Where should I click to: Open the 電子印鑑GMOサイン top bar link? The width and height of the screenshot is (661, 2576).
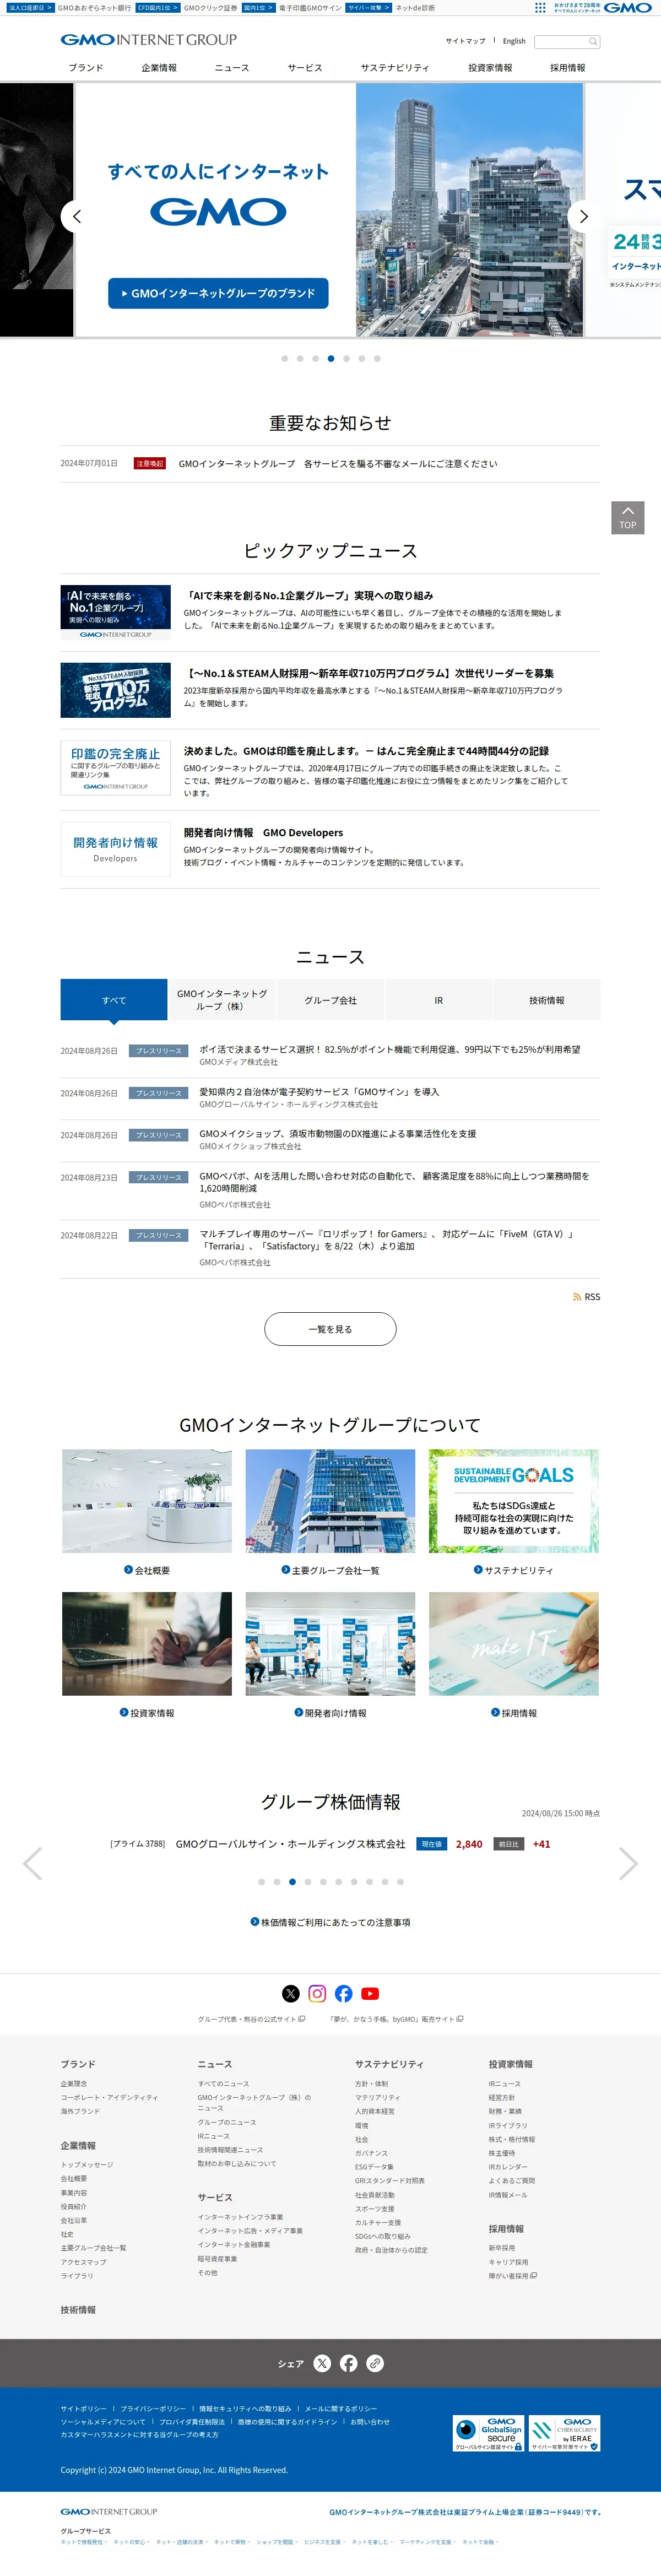pos(310,7)
